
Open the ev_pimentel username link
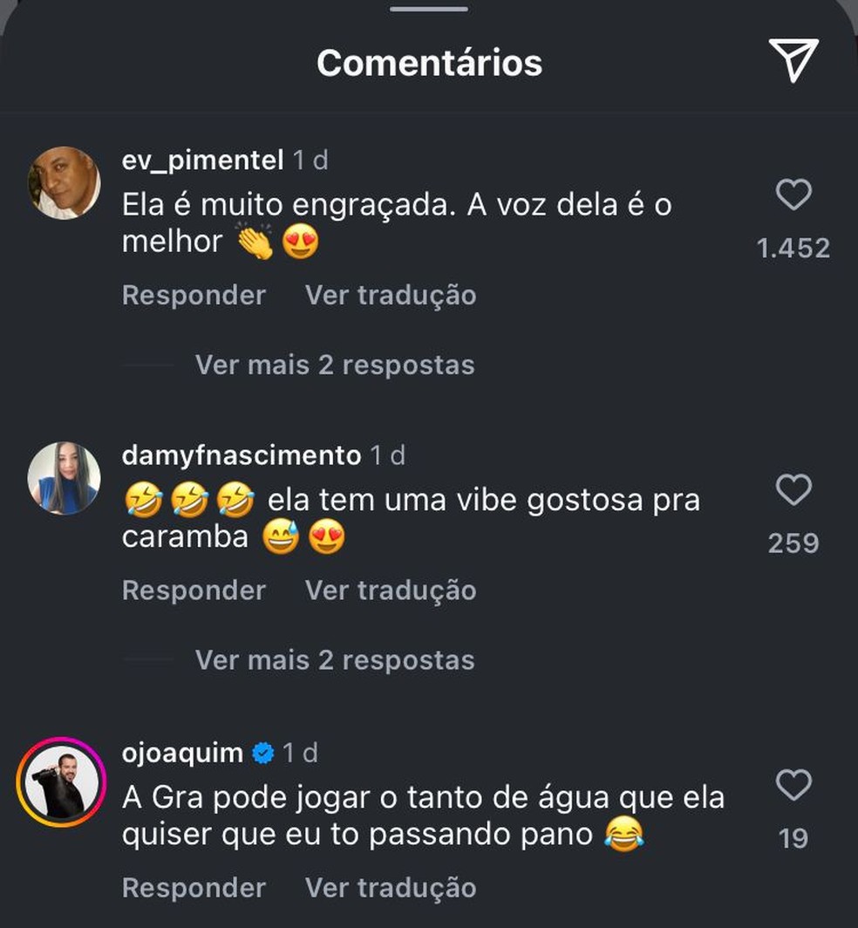(x=203, y=160)
